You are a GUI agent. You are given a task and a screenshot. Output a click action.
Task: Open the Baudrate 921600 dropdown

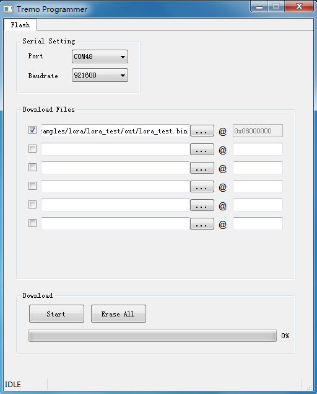tap(100, 75)
